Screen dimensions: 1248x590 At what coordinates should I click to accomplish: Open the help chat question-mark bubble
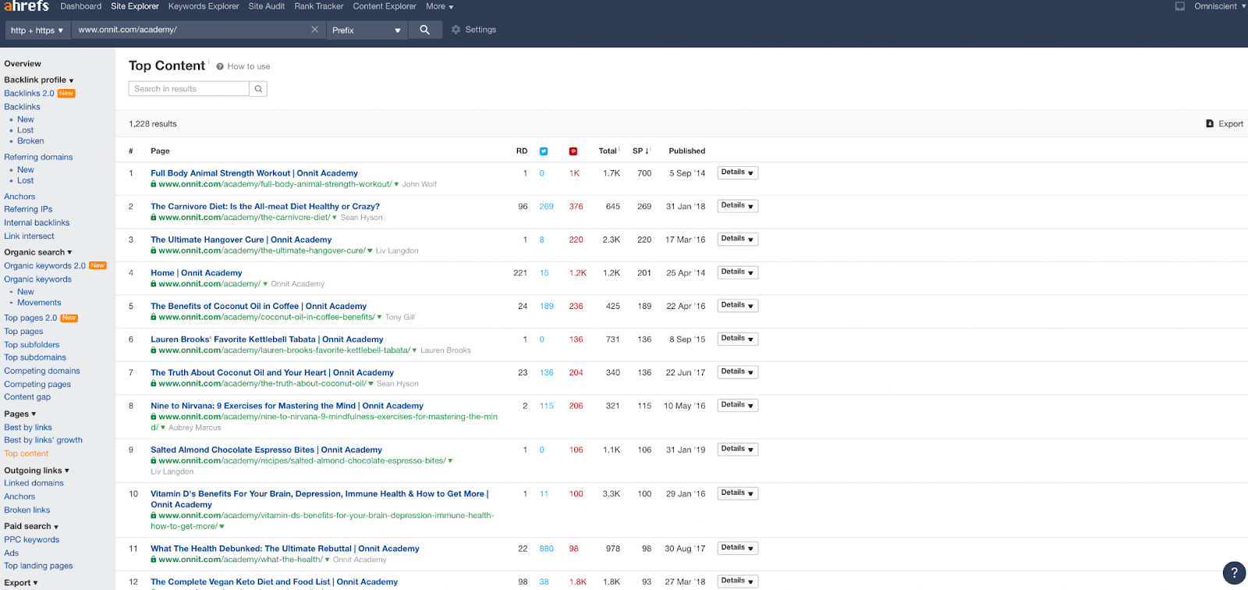point(1234,574)
